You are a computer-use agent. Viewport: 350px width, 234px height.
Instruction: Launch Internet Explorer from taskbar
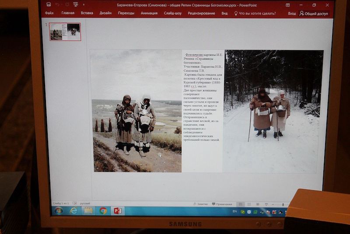point(73,210)
